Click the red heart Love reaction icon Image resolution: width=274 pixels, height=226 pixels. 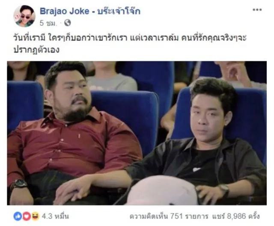(26, 217)
